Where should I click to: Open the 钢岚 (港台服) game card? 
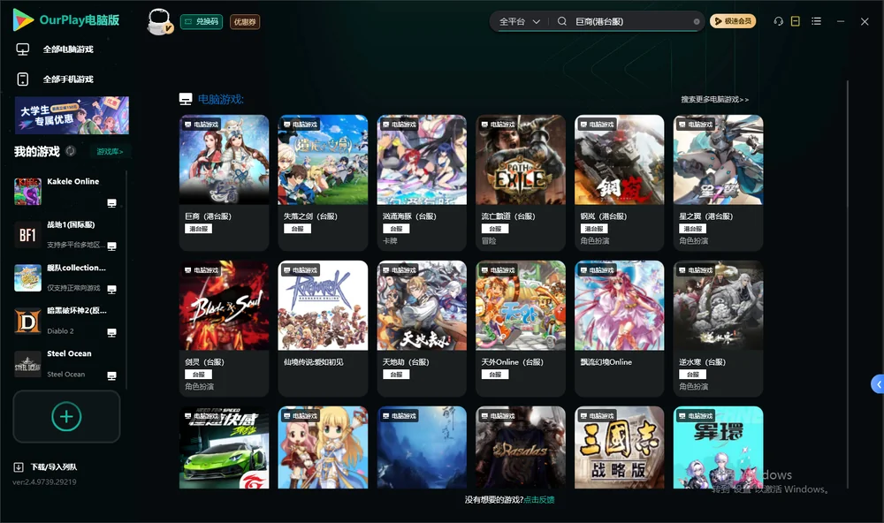point(620,183)
